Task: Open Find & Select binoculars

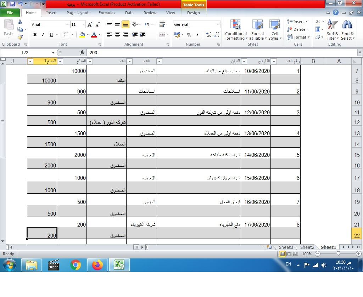Action: pos(347,30)
